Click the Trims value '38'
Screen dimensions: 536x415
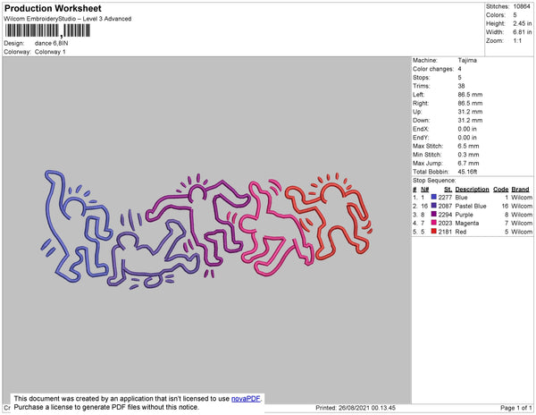pyautogui.click(x=461, y=86)
